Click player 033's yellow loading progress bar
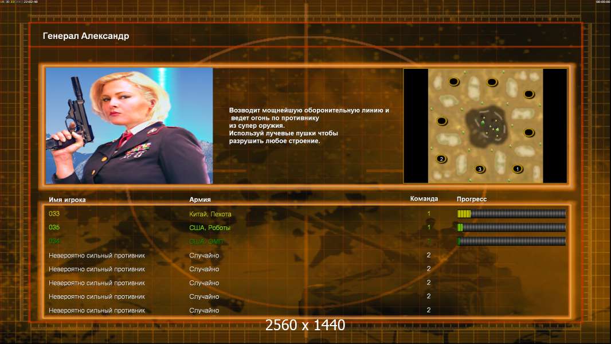The image size is (611, 344). point(511,213)
